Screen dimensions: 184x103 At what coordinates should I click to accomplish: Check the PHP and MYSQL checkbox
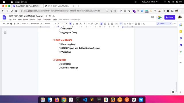coord(54,40)
